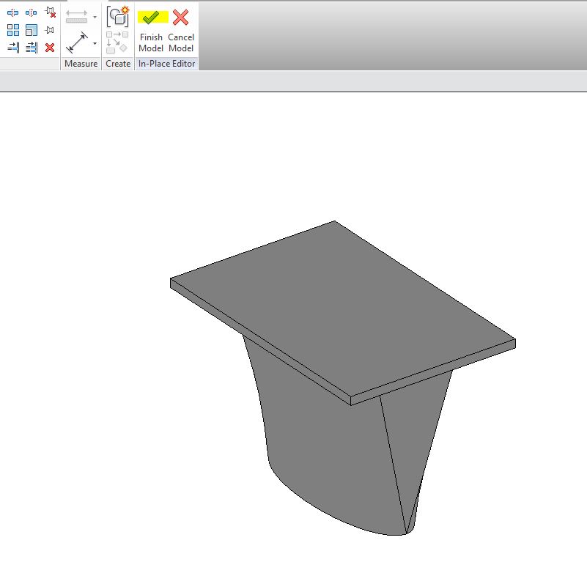Click the Pin tool

49,30
